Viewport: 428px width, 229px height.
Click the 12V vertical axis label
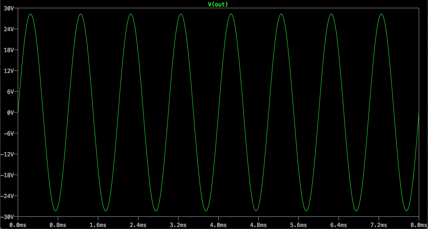[8, 71]
